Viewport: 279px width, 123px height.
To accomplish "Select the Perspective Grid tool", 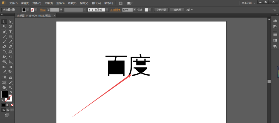I will point(10,62).
